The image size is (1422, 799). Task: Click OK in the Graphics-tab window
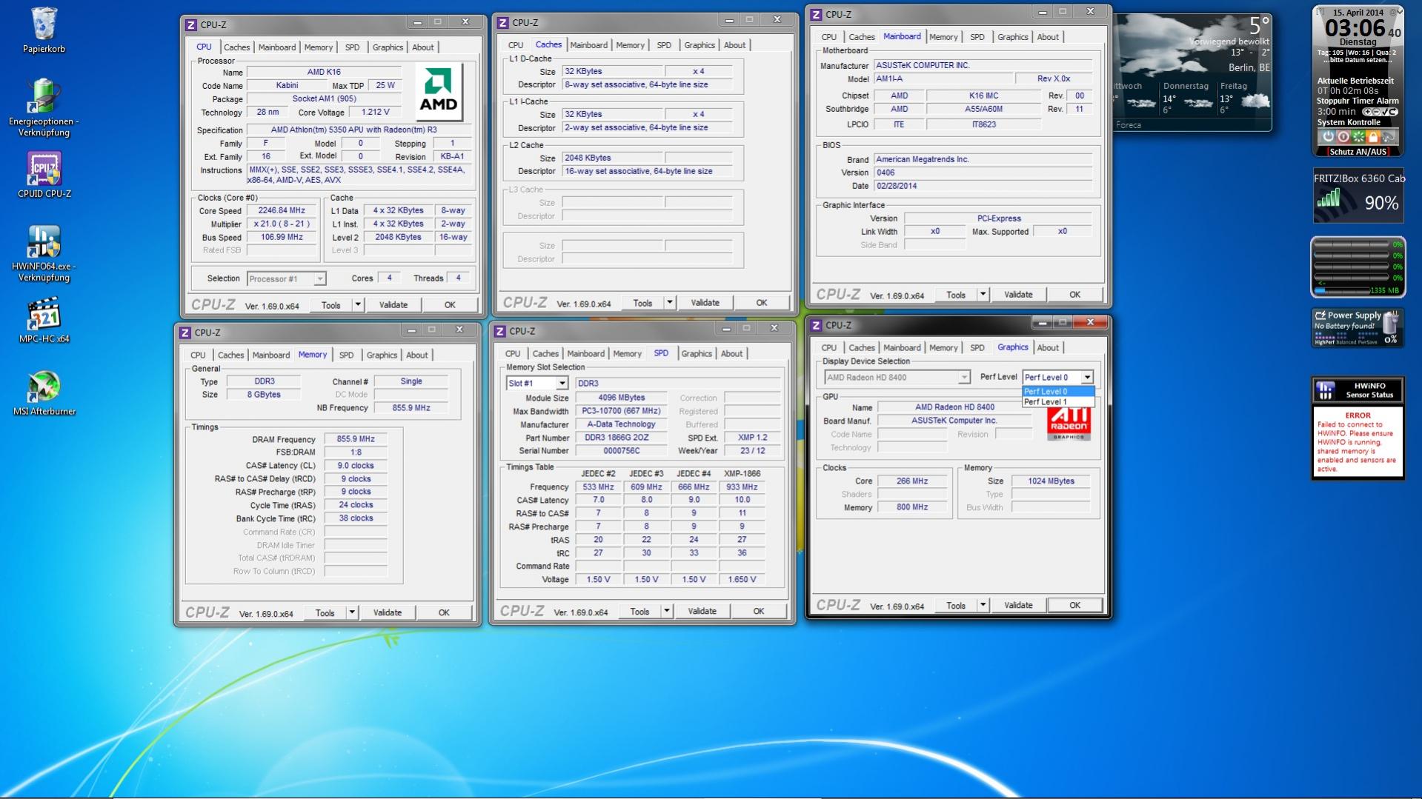[x=1074, y=606]
